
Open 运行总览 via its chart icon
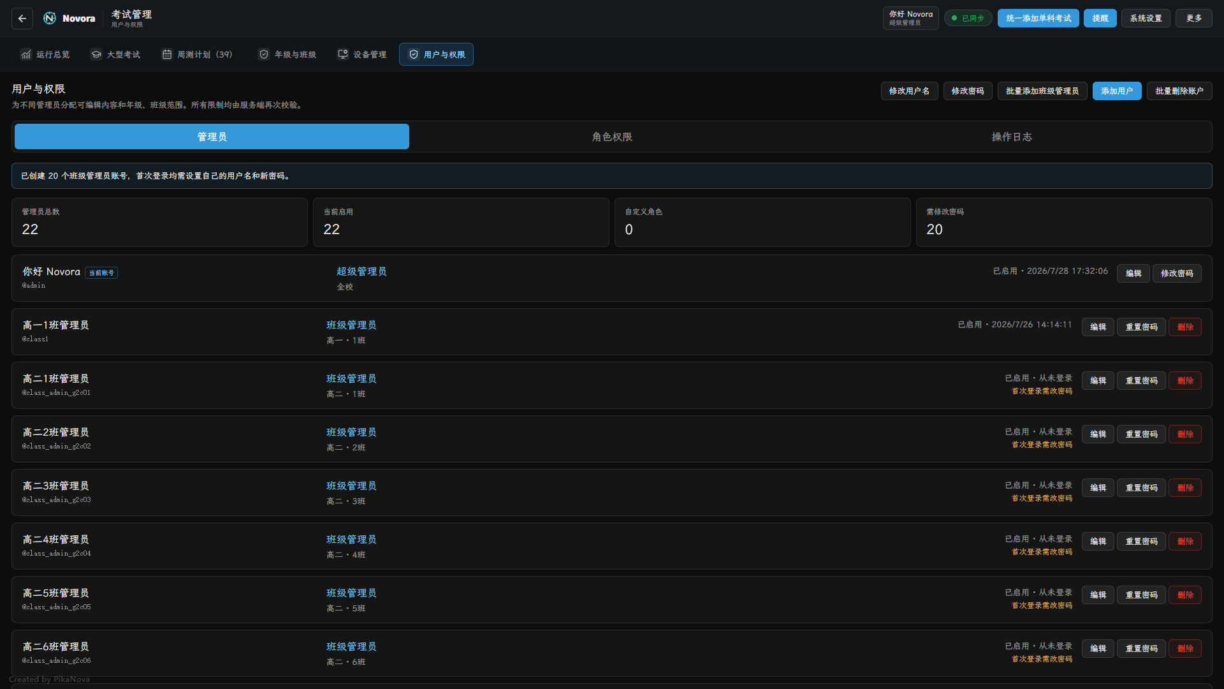[x=26, y=54]
